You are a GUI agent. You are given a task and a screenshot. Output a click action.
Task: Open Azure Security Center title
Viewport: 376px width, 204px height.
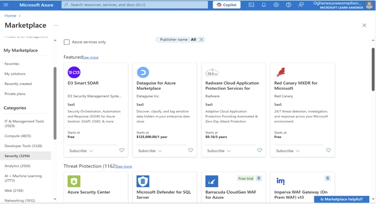(89, 192)
